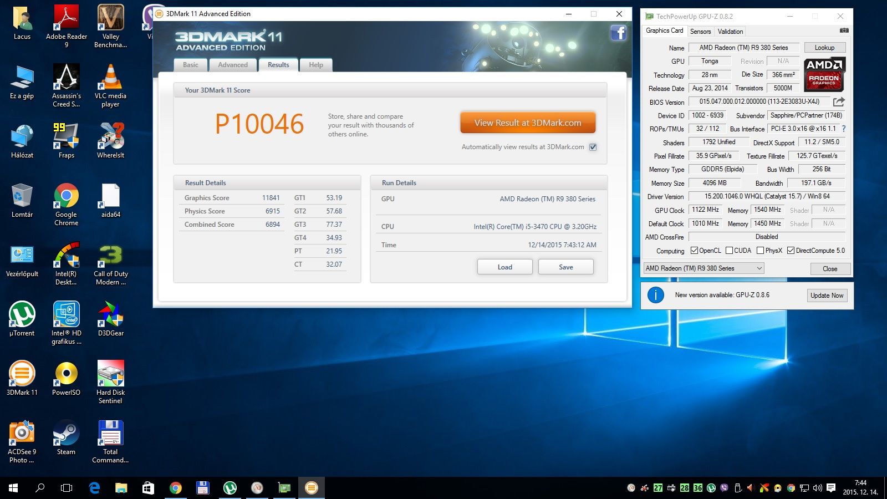The height and width of the screenshot is (499, 887).
Task: Launch 3DMark 11 desktop shortcut
Action: point(22,378)
